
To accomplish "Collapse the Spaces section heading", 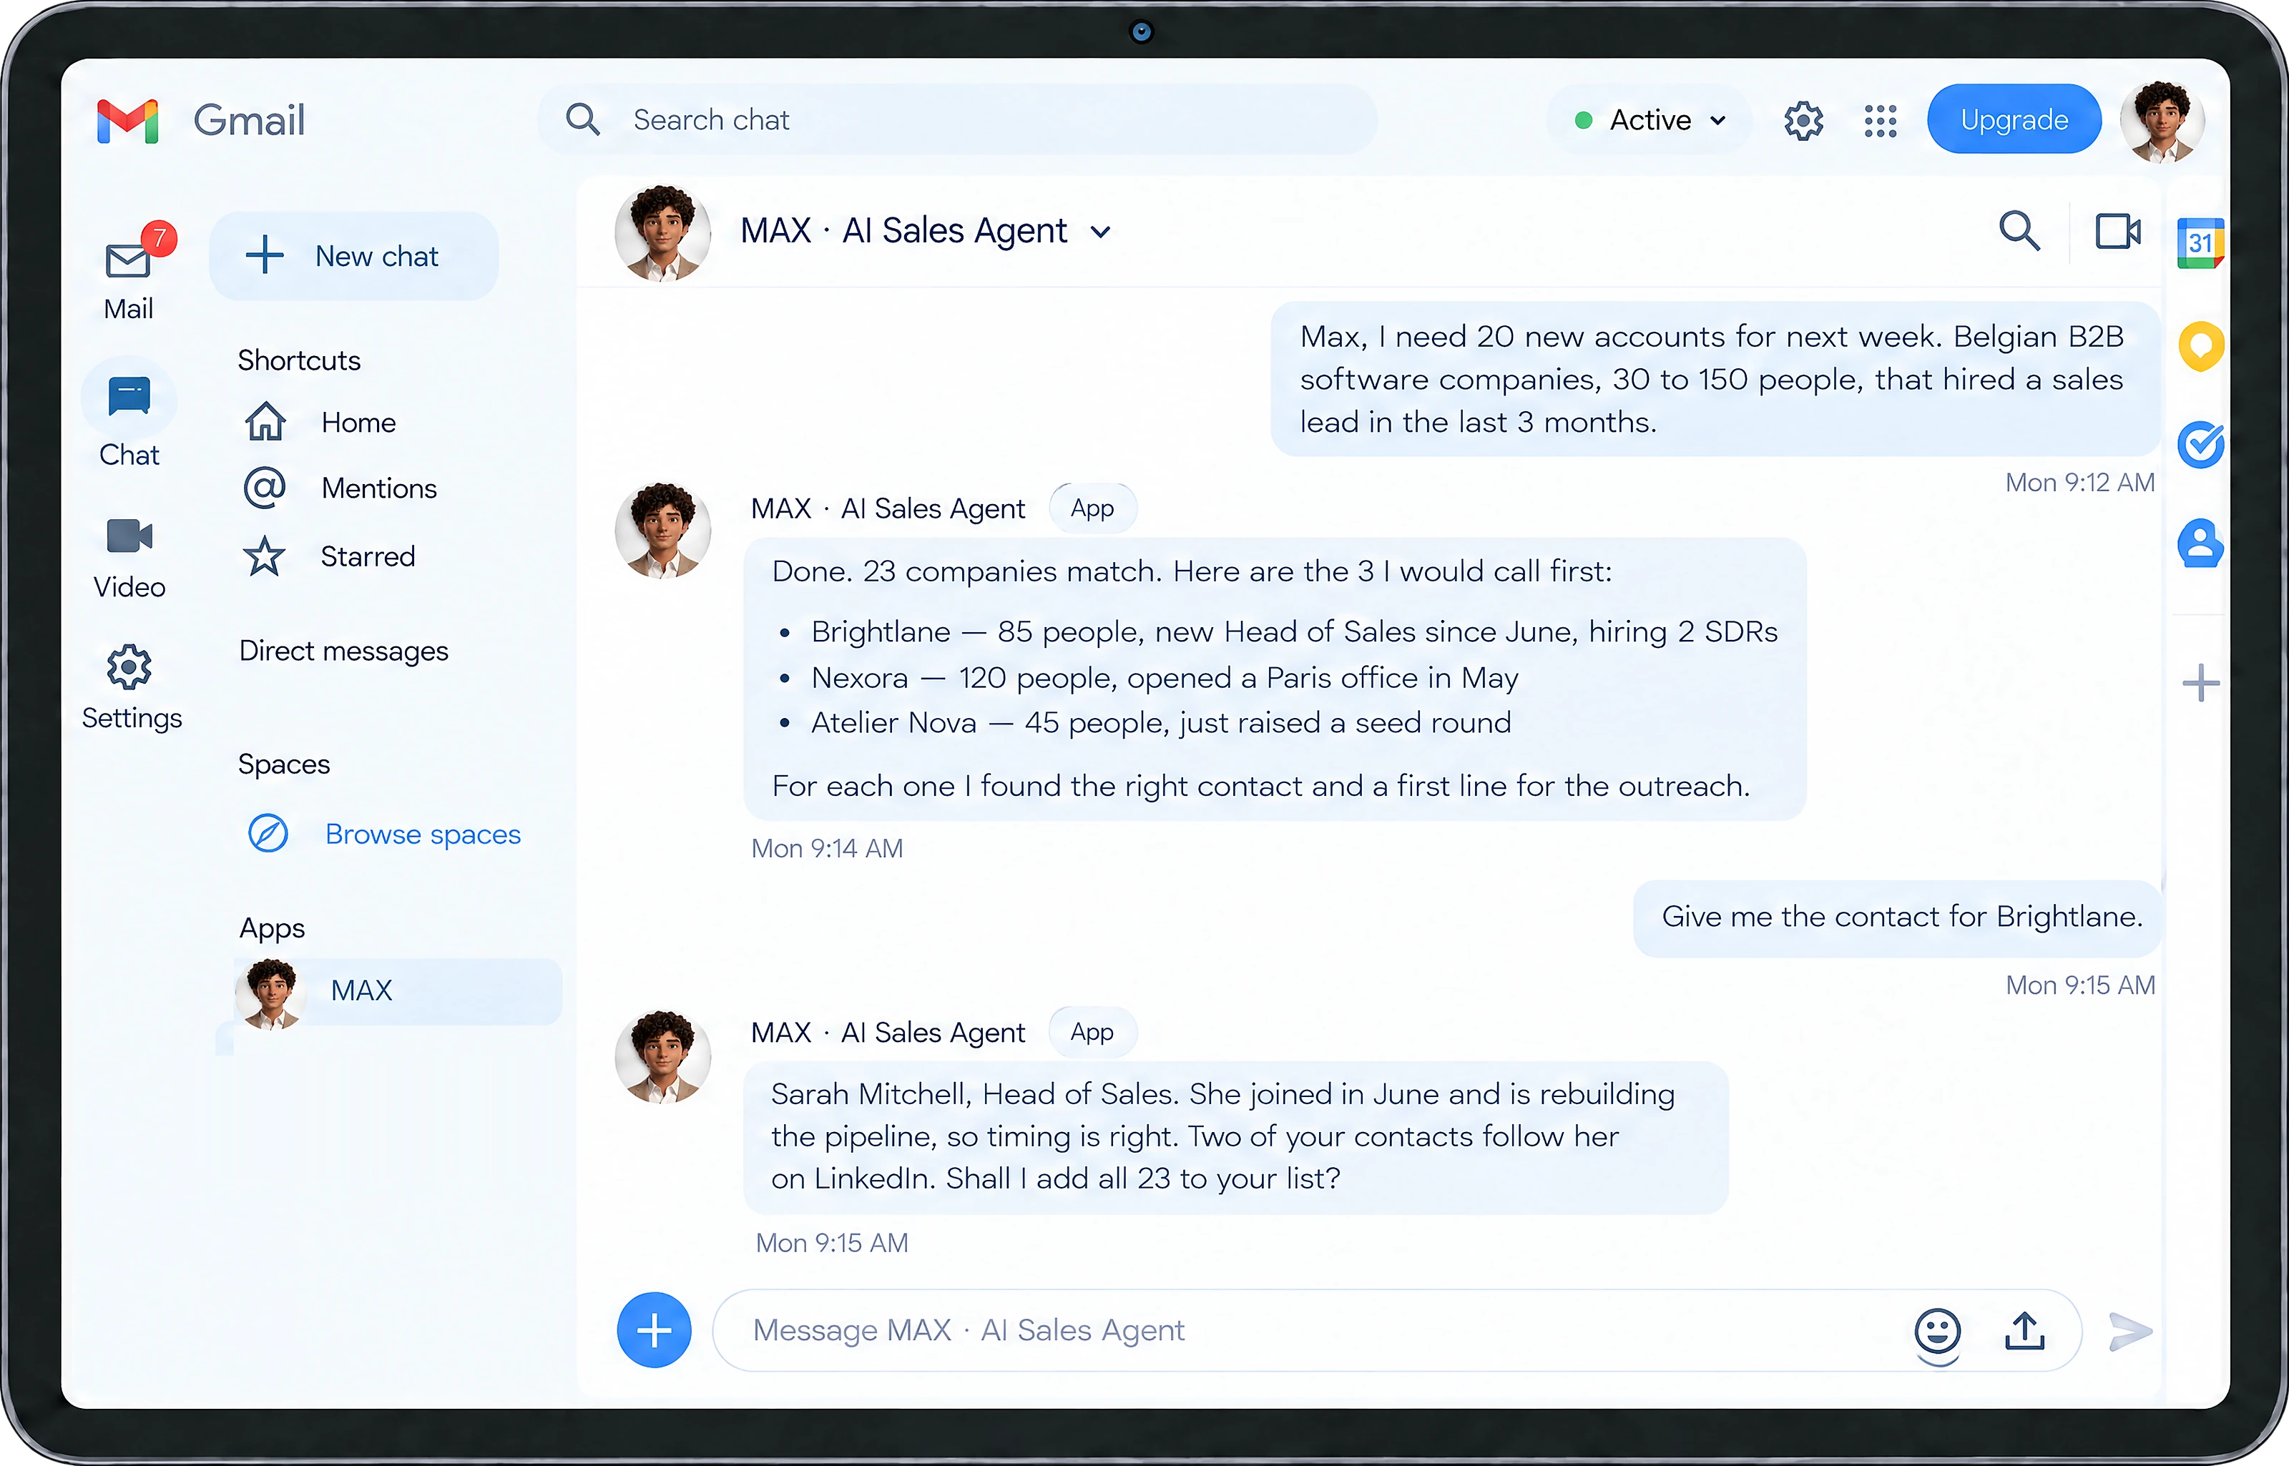I will (x=284, y=764).
